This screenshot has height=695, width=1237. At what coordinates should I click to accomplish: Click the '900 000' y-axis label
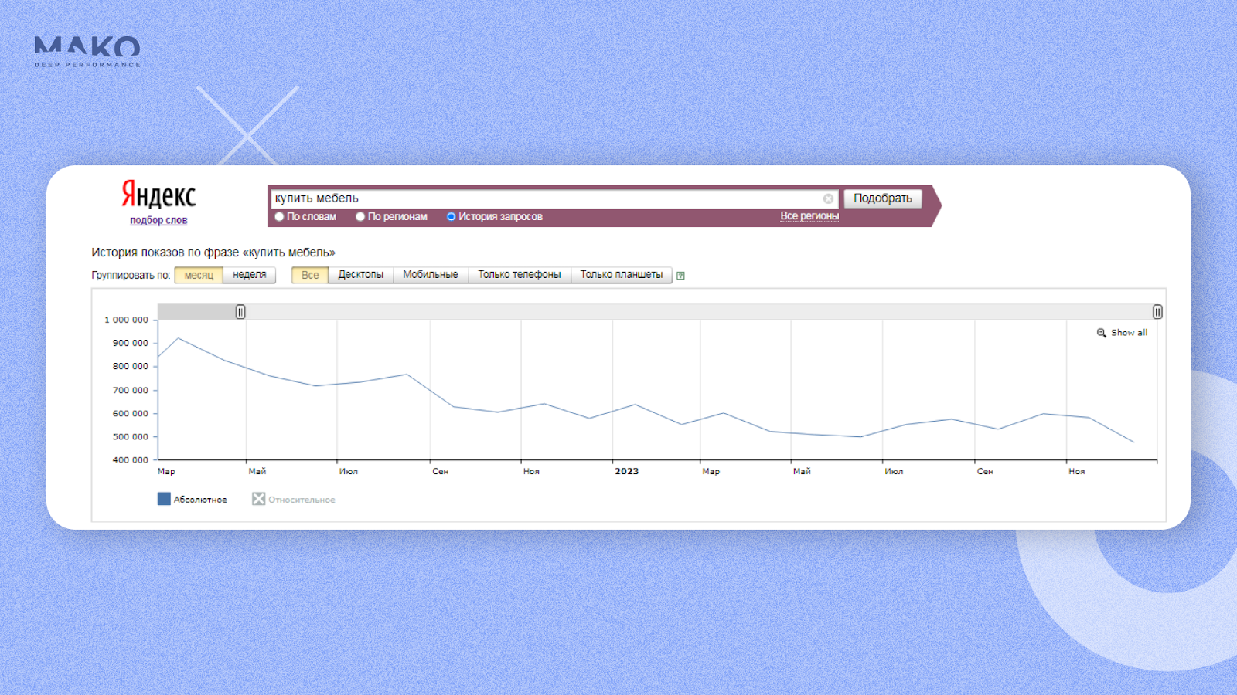tap(130, 343)
